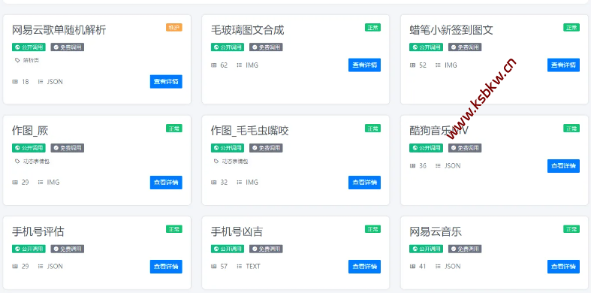Open the 毛玻璃图文合成 title
The width and height of the screenshot is (591, 293).
[247, 30]
